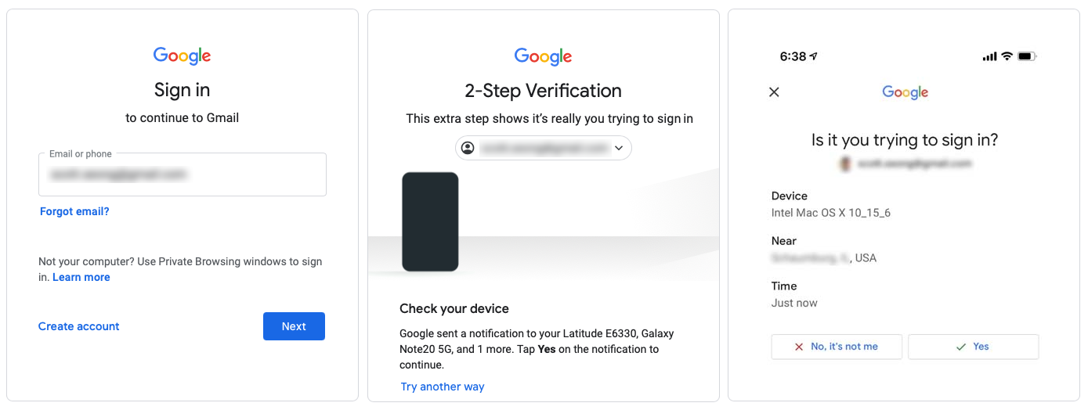Screen dimensions: 1088x410
Task: Tap the location arrow beside 6:38
Action: coord(814,56)
